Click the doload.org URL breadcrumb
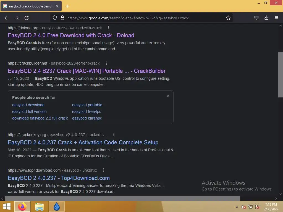This screenshot has height=212, width=283. point(55,28)
